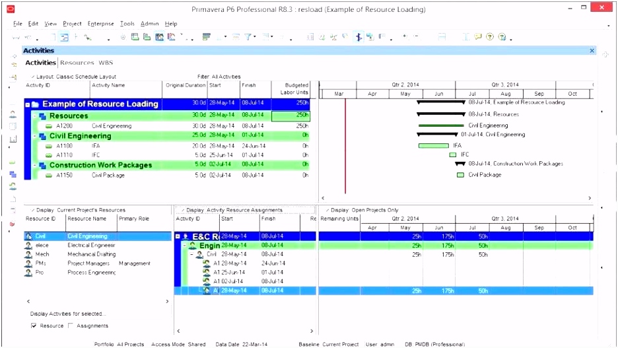Click the Example of Resource Loading folder icon

click(36, 104)
